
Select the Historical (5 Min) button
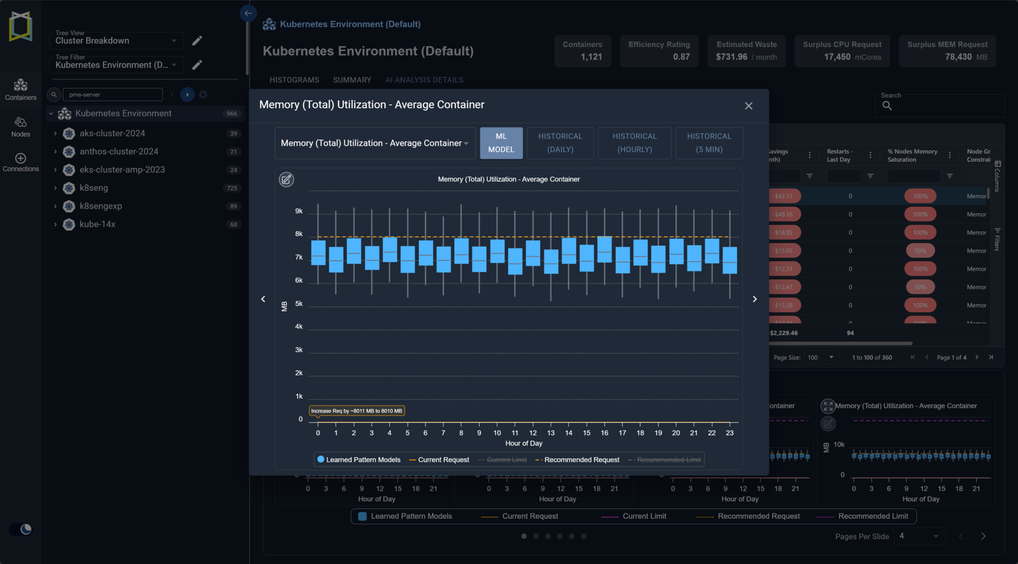click(x=709, y=143)
